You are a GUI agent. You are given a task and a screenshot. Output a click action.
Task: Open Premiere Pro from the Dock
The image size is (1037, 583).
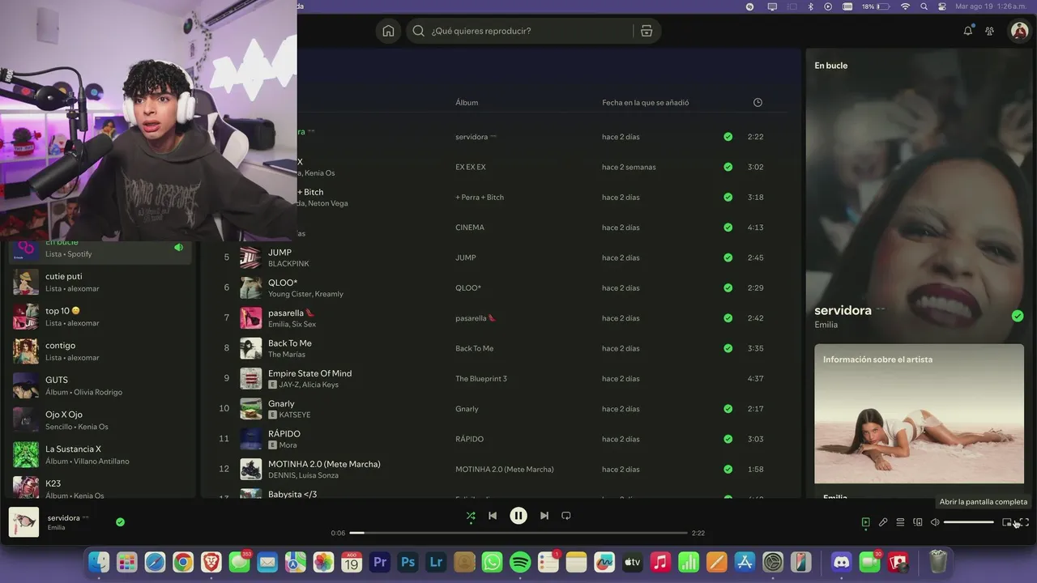[x=380, y=562]
